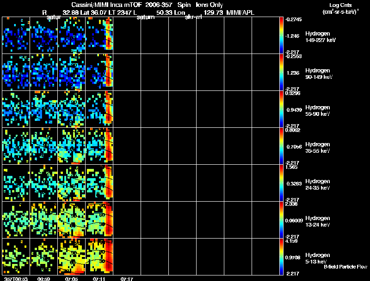Click the B-field Particle Flow text
370x281 pixels.
coord(345,267)
